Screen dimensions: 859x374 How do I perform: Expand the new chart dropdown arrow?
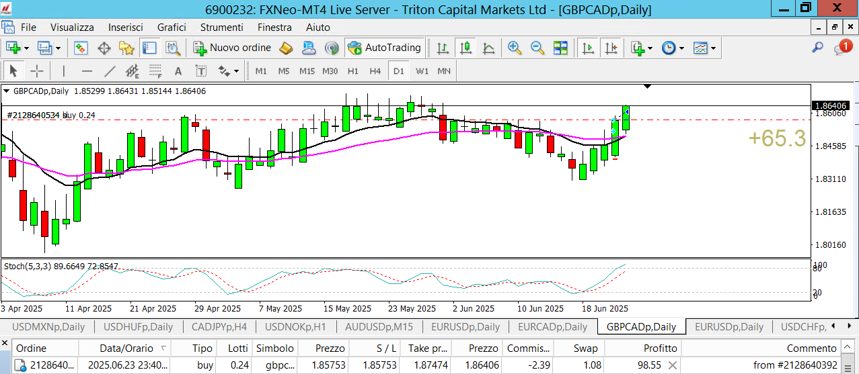[x=26, y=48]
